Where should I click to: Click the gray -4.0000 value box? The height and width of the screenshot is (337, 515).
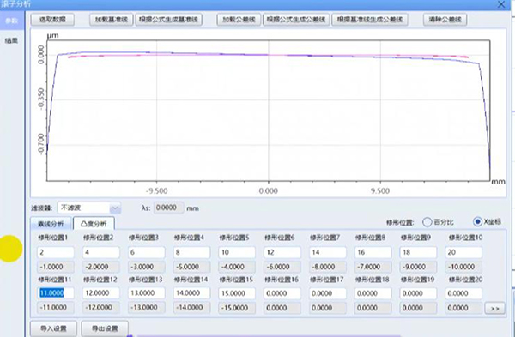pyautogui.click(x=237, y=267)
